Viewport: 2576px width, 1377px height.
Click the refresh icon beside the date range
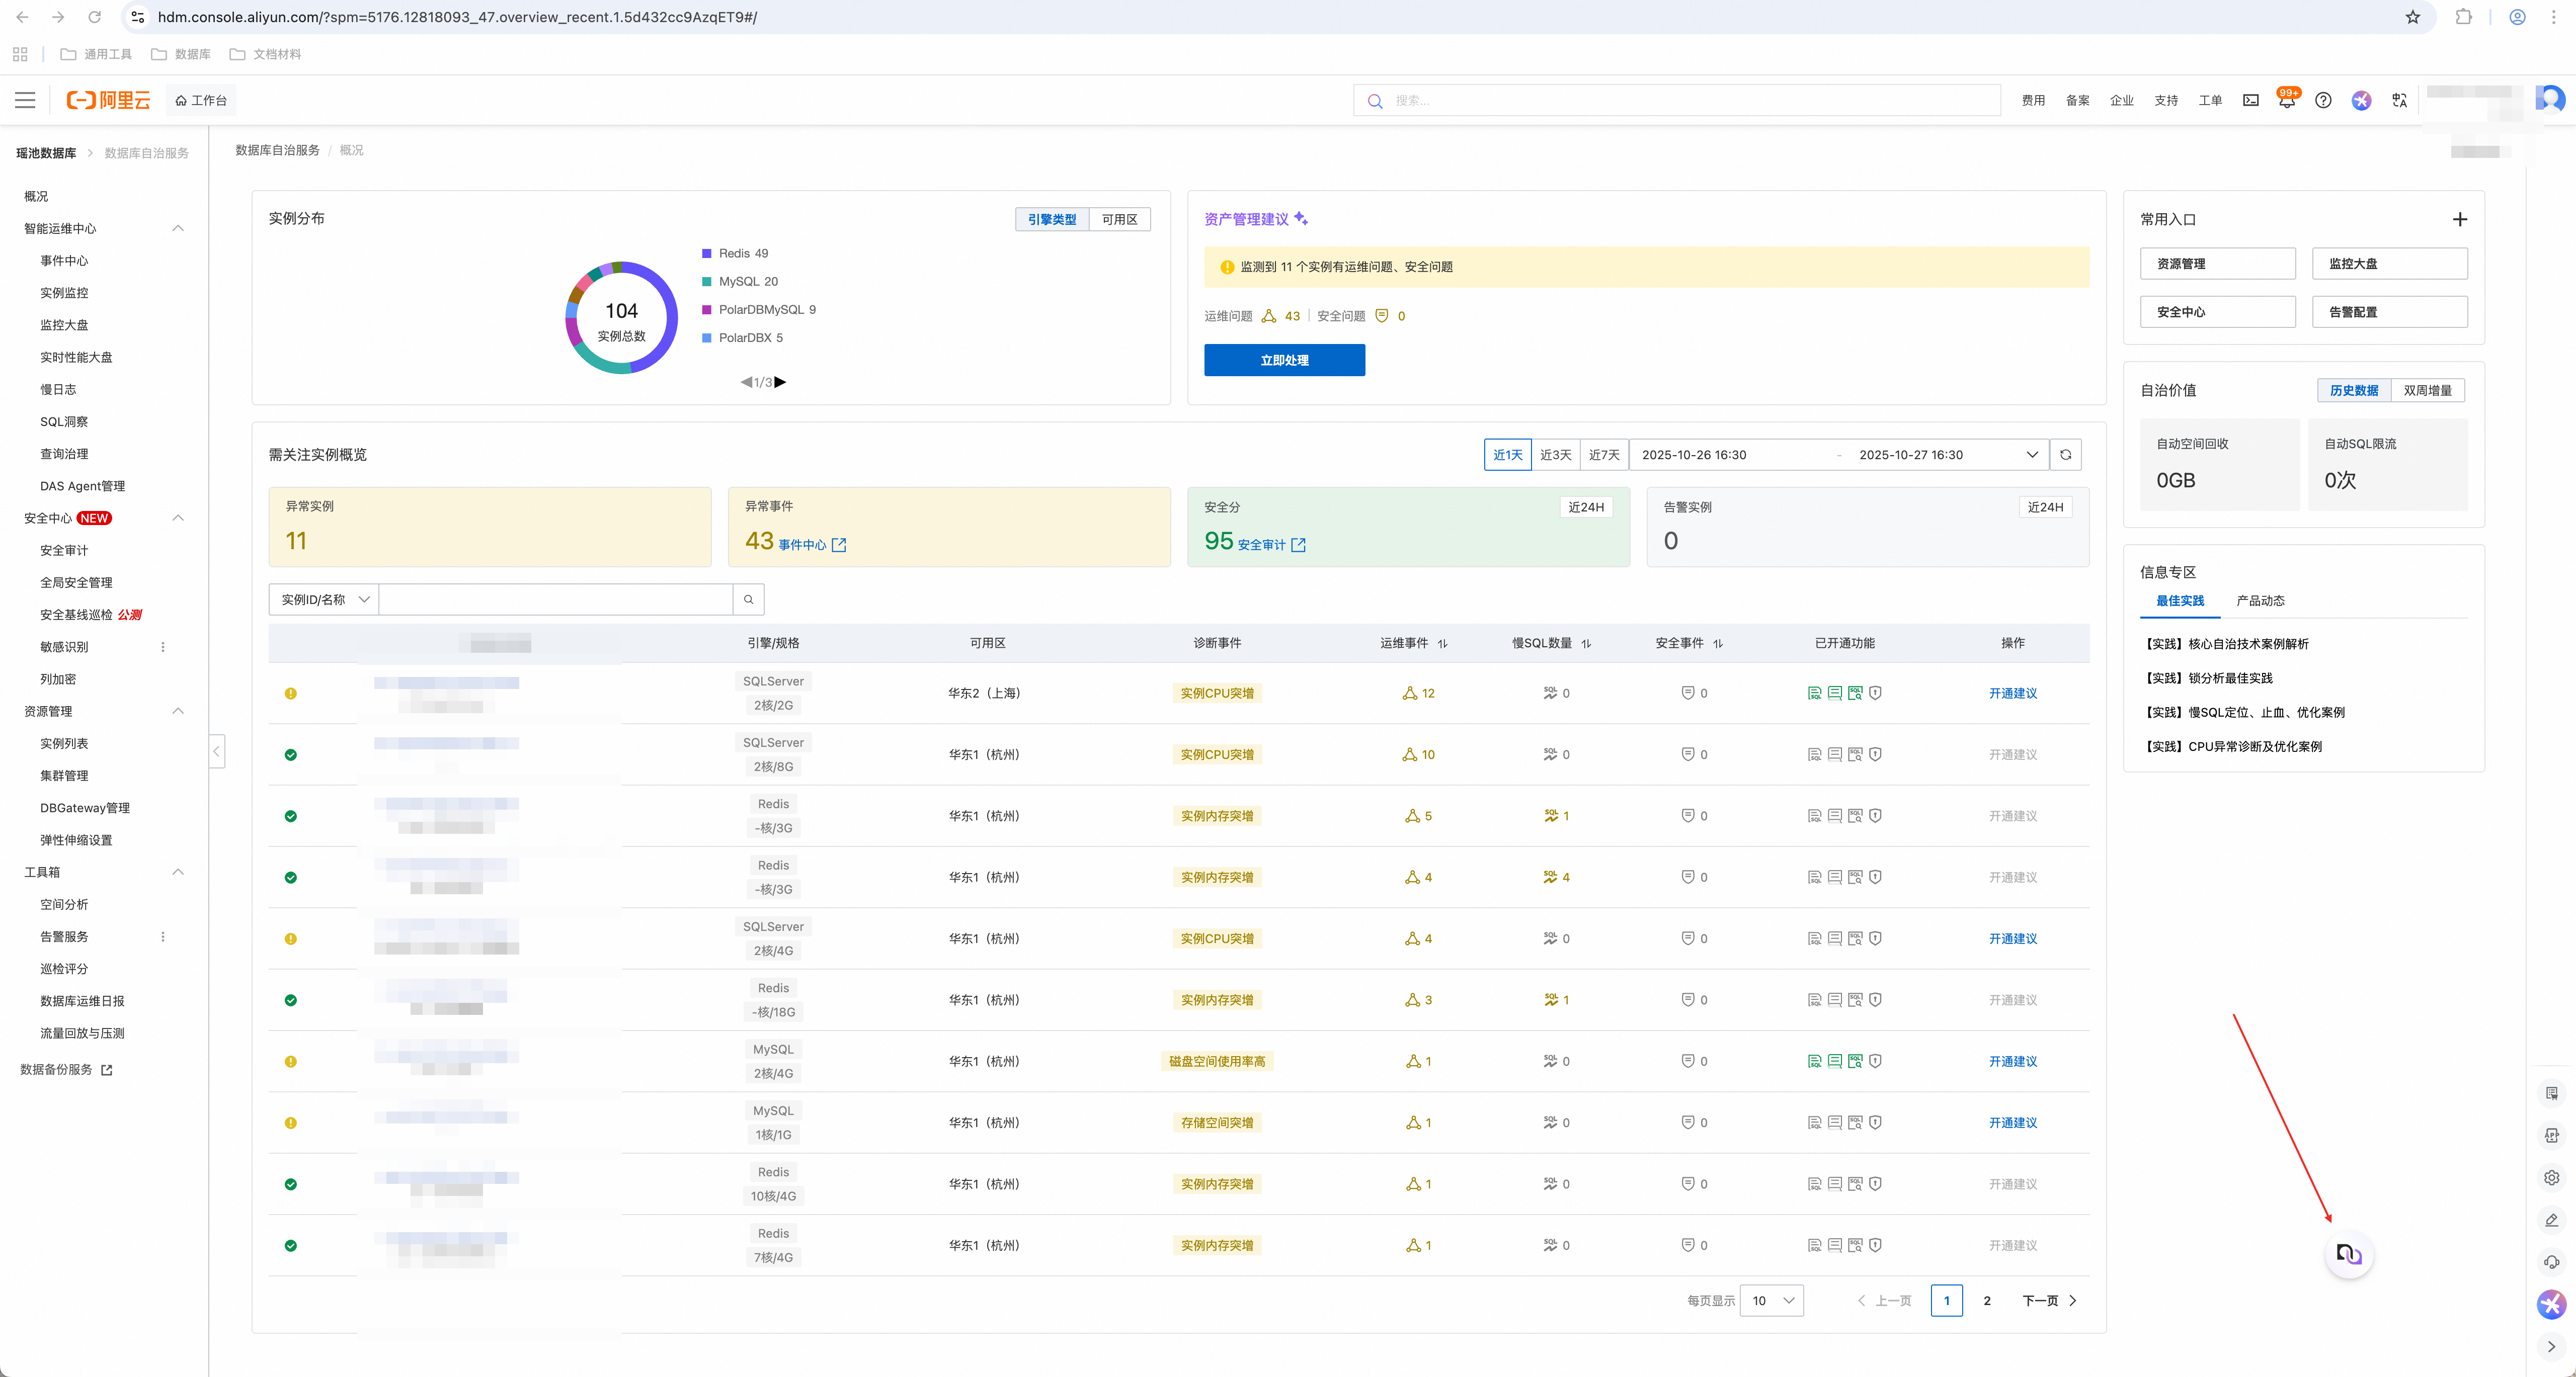(x=2065, y=455)
